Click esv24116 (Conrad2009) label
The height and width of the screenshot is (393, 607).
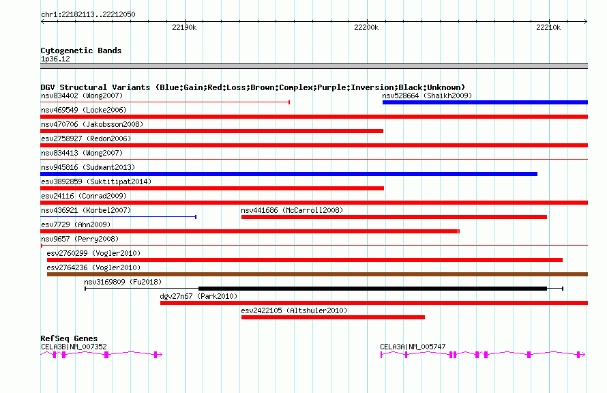(84, 196)
